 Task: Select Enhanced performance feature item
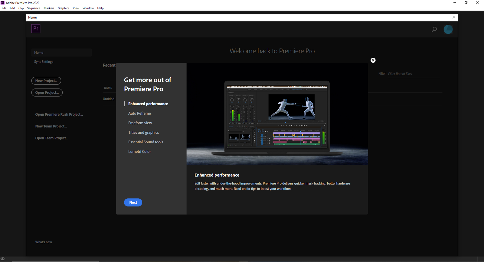[148, 104]
